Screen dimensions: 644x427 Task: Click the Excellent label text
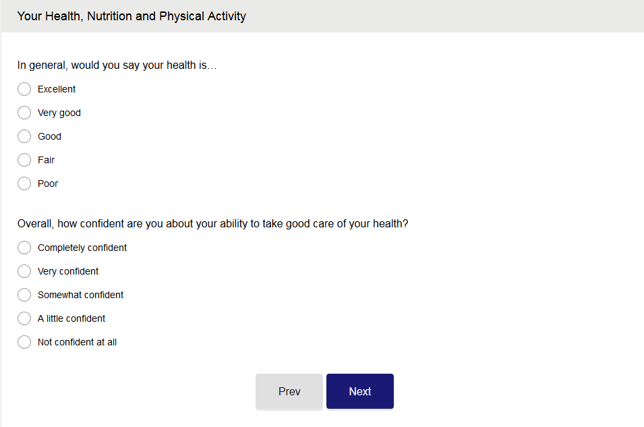(57, 89)
